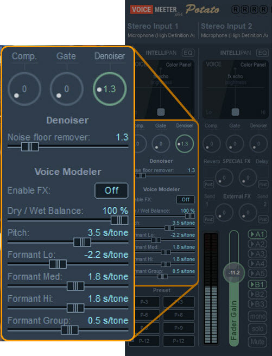Click the Gate knob on Stereo Input 2
Screen dimensions: 272x356
pos(235,144)
